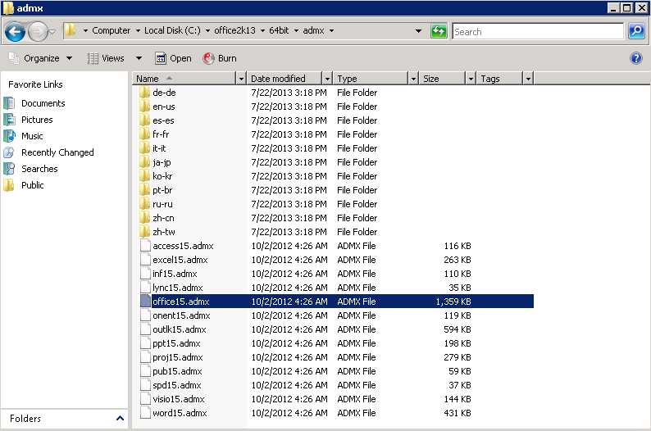Click Computer in the address breadcrumb
The height and width of the screenshot is (431, 651).
tap(111, 30)
